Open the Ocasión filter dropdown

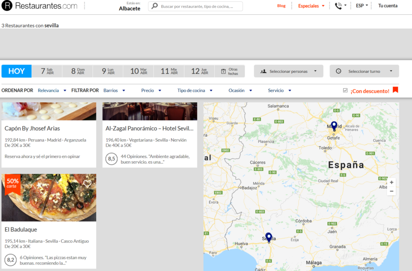[240, 90]
